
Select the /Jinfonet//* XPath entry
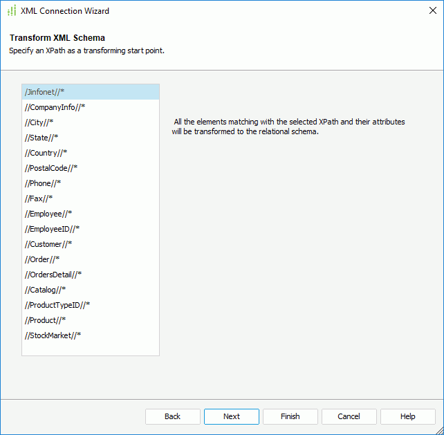[45, 92]
